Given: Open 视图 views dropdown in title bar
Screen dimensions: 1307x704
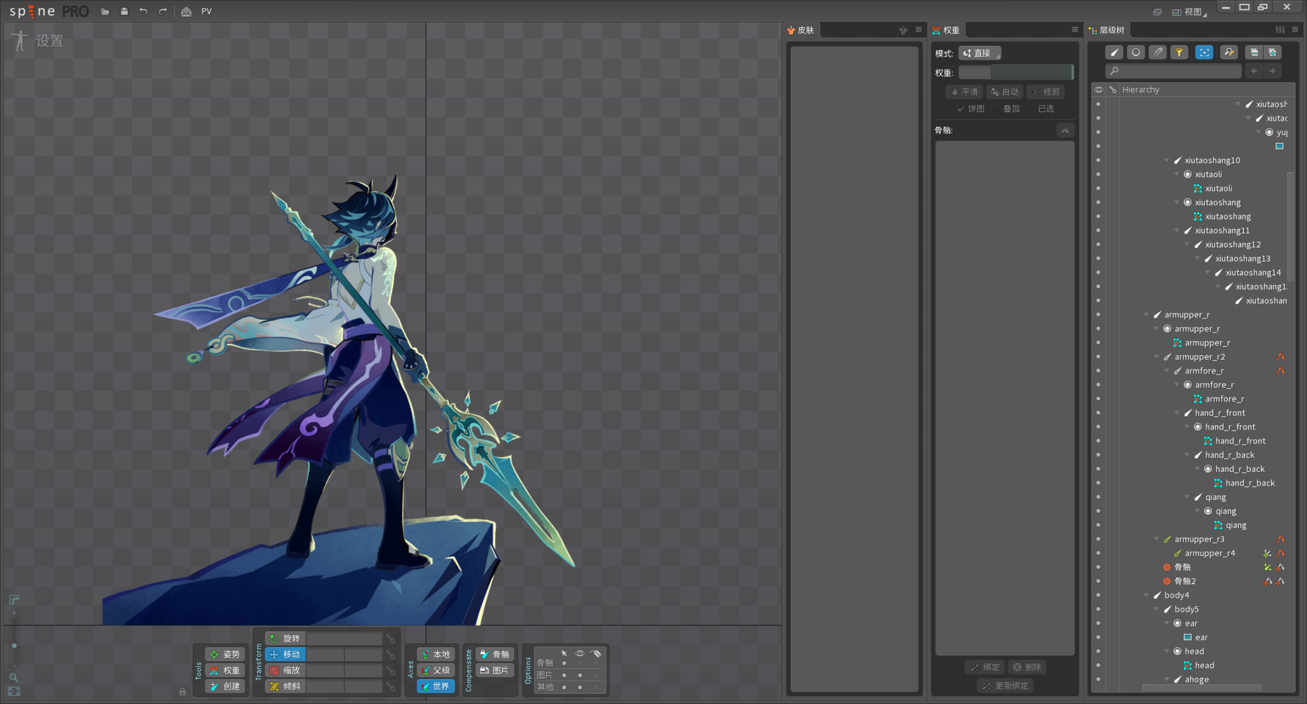Looking at the screenshot, I should tap(1189, 12).
